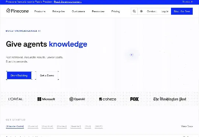Click the GET STARTED label
The height and width of the screenshot is (137, 199).
pyautogui.click(x=15, y=120)
